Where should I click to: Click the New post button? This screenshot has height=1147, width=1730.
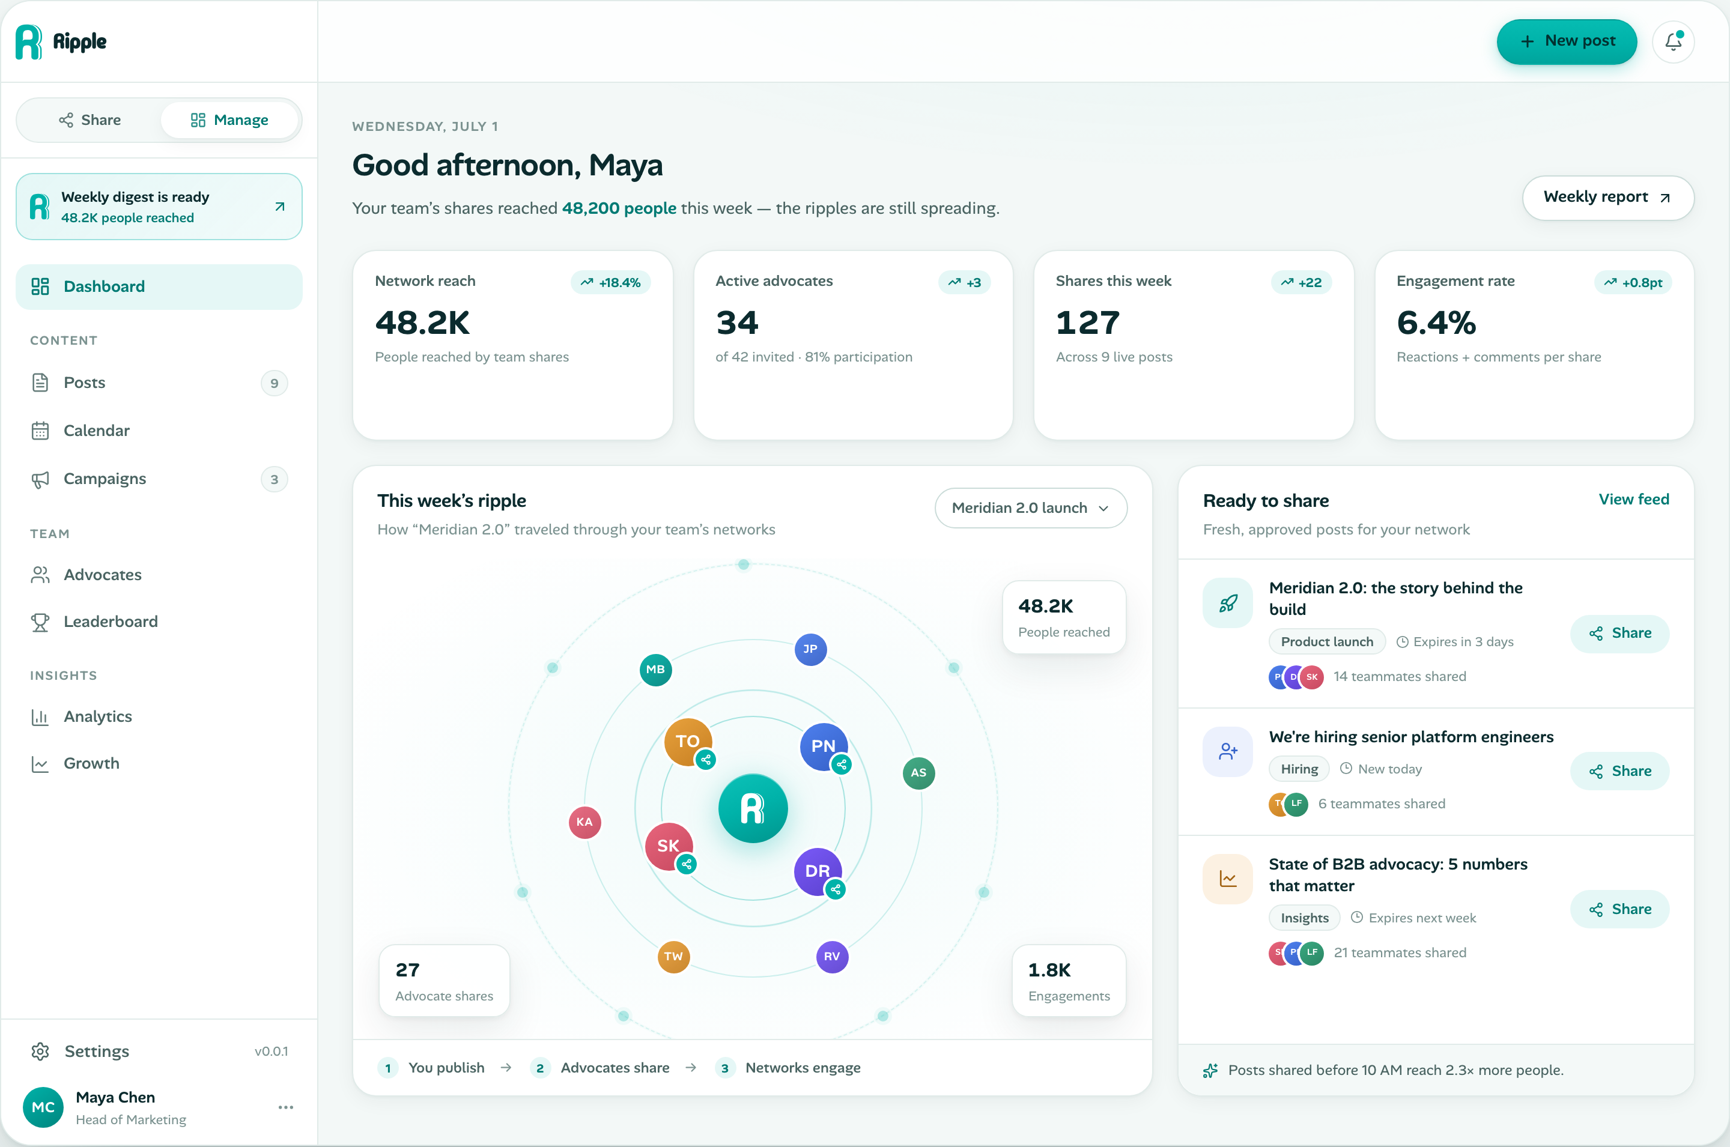click(1566, 41)
